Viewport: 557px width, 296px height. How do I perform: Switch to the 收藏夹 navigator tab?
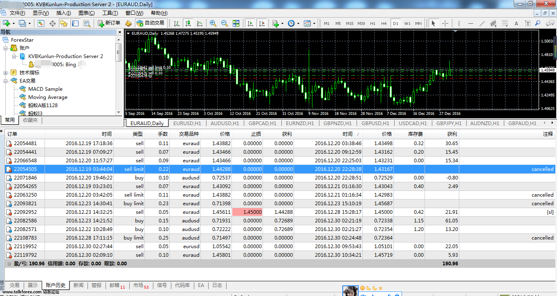click(30, 120)
